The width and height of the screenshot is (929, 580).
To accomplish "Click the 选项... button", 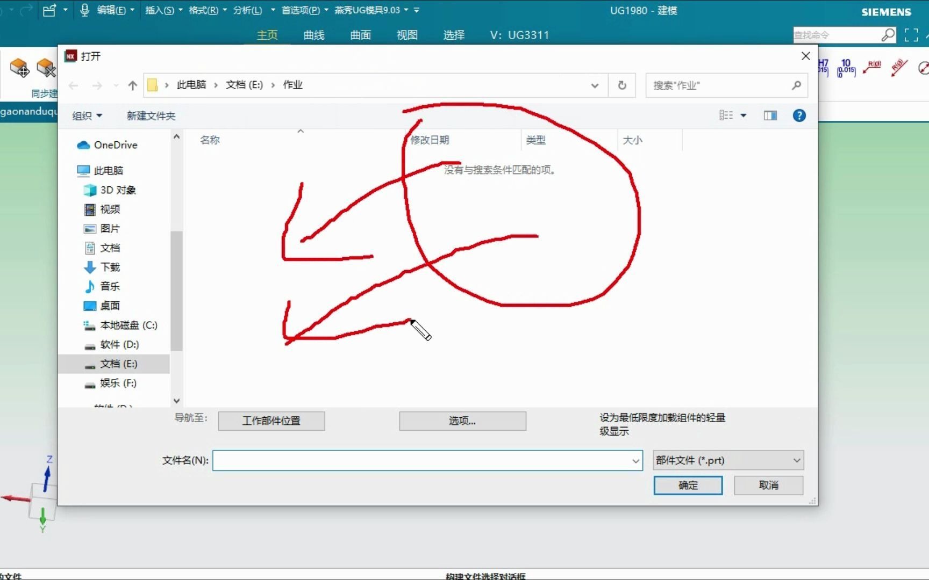I will [x=462, y=421].
